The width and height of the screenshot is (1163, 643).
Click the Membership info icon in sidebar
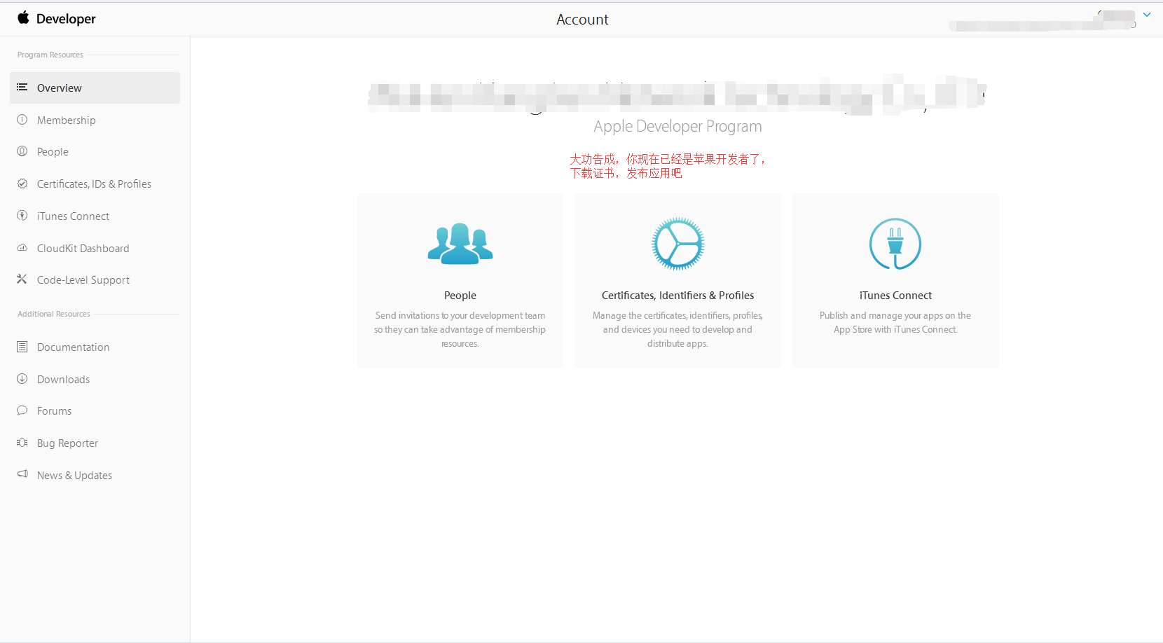[22, 120]
